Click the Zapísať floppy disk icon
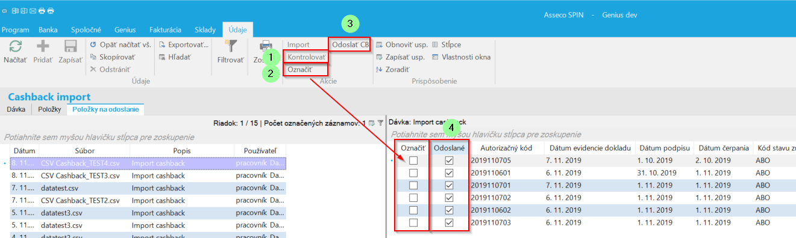Screen dimensions: 796x238 [70, 46]
